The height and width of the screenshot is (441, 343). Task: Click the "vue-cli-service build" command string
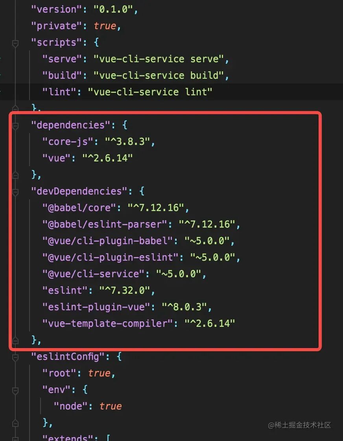[159, 75]
